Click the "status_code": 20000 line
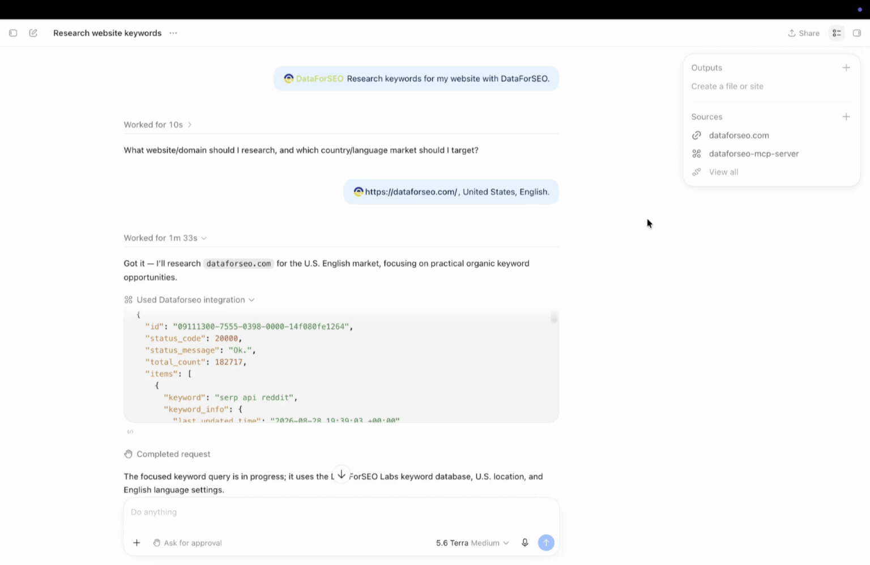This screenshot has width=870, height=565. (x=194, y=339)
